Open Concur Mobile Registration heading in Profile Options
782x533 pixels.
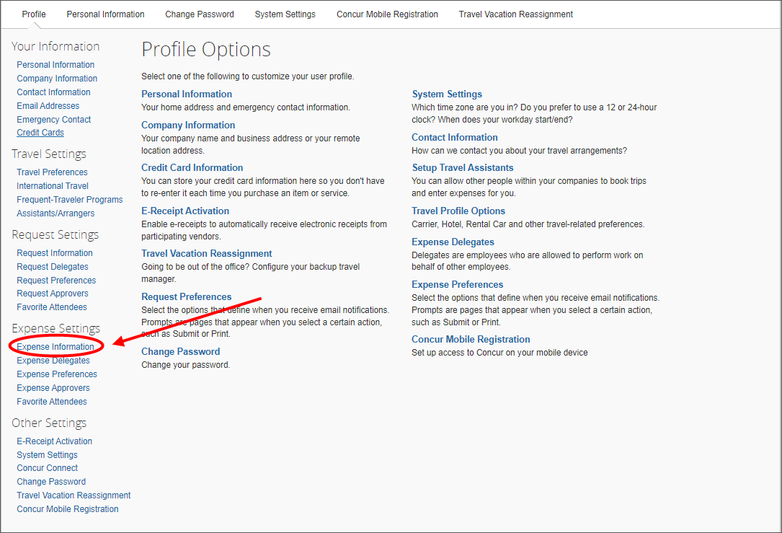coord(471,340)
